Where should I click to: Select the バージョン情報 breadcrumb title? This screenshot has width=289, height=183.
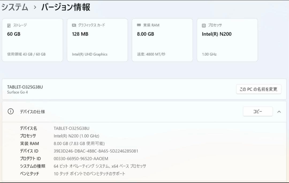(x=65, y=8)
